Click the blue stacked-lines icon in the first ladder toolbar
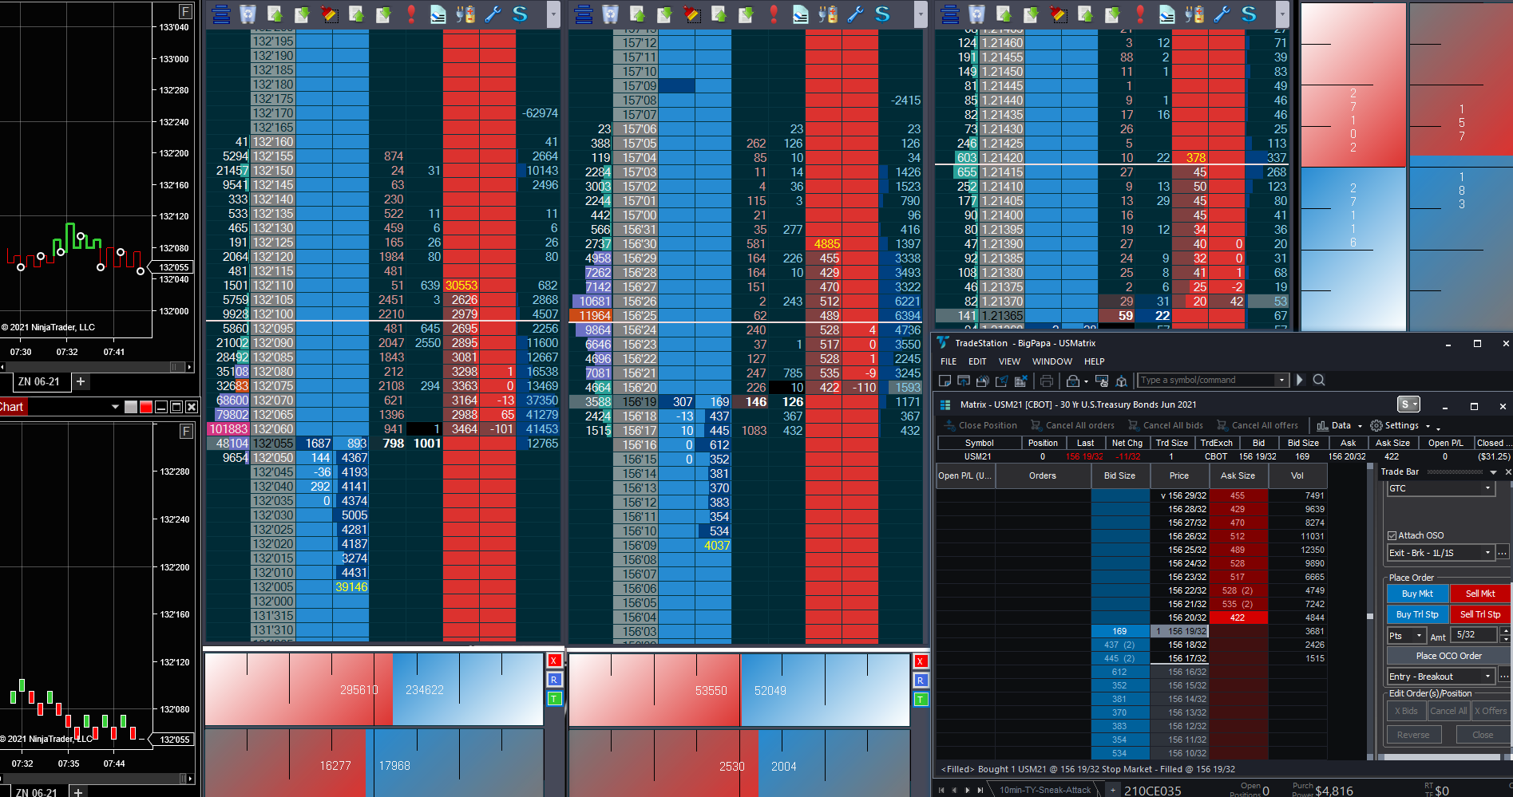Image resolution: width=1513 pixels, height=797 pixels. point(221,14)
